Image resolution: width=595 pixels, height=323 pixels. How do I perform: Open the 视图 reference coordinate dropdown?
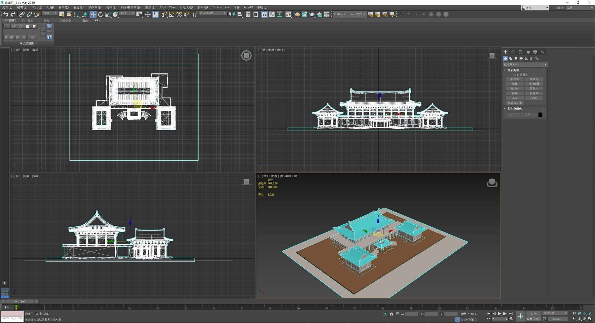click(127, 13)
